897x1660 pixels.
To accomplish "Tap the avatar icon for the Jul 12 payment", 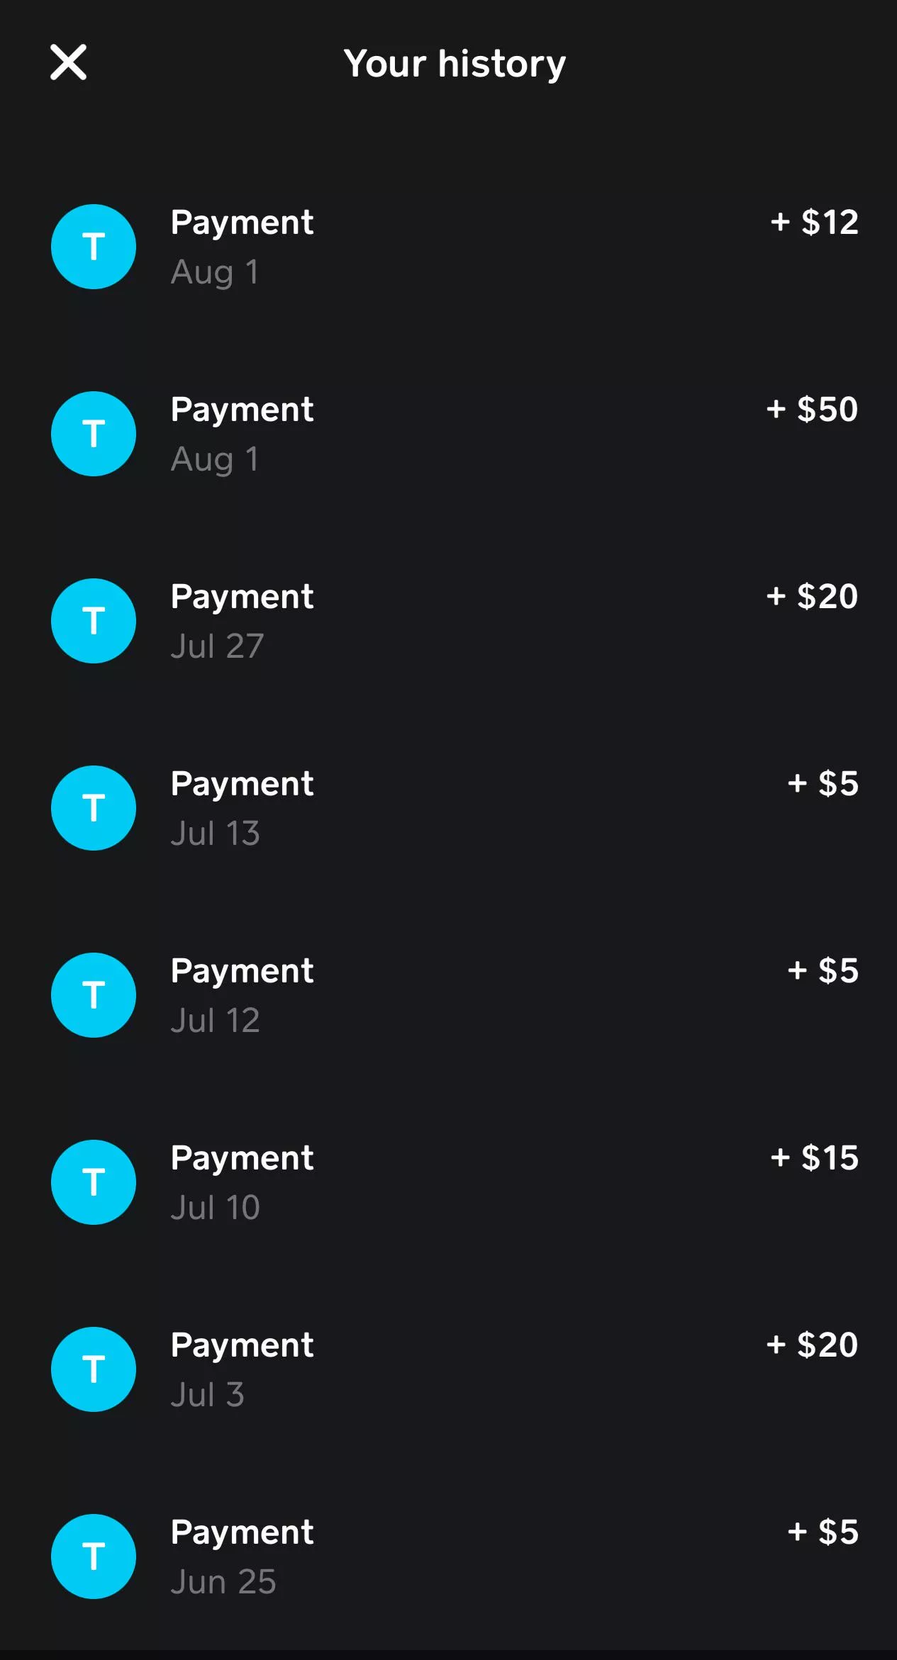I will point(94,995).
